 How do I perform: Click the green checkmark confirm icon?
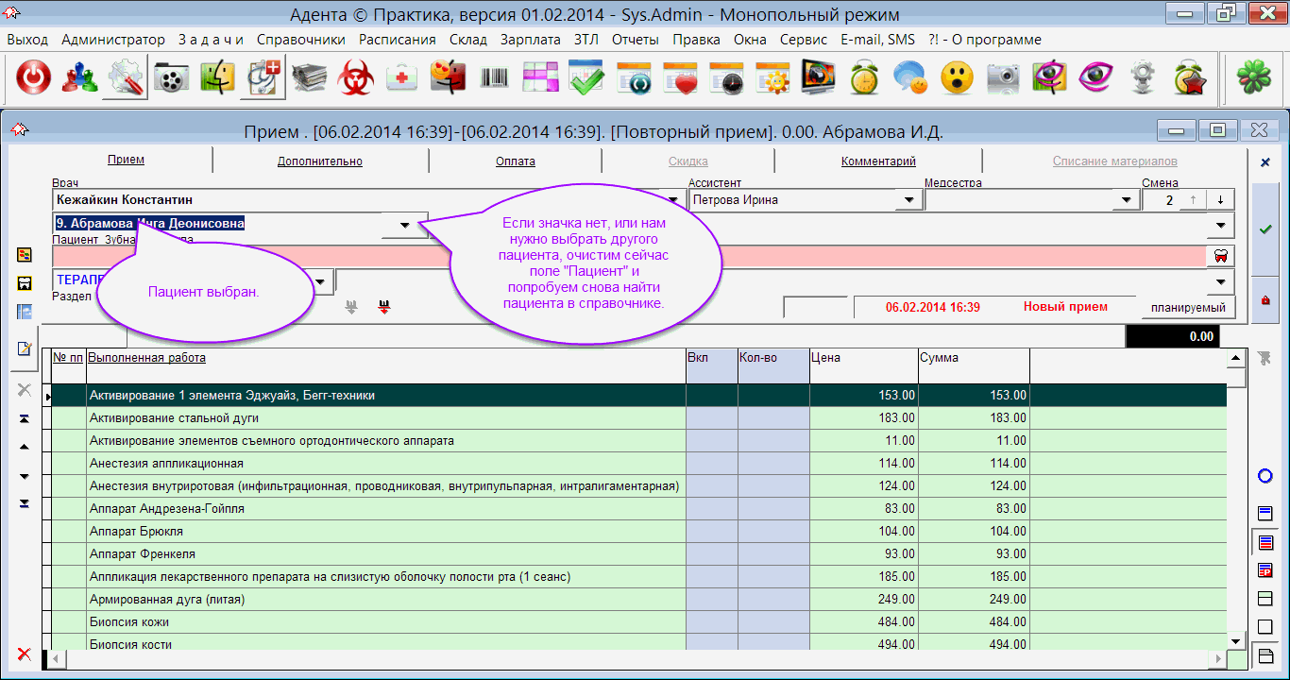(1265, 229)
